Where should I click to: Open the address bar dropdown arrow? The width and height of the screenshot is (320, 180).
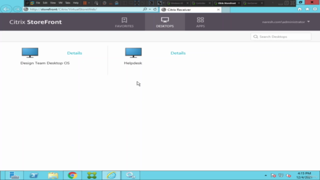point(150,9)
